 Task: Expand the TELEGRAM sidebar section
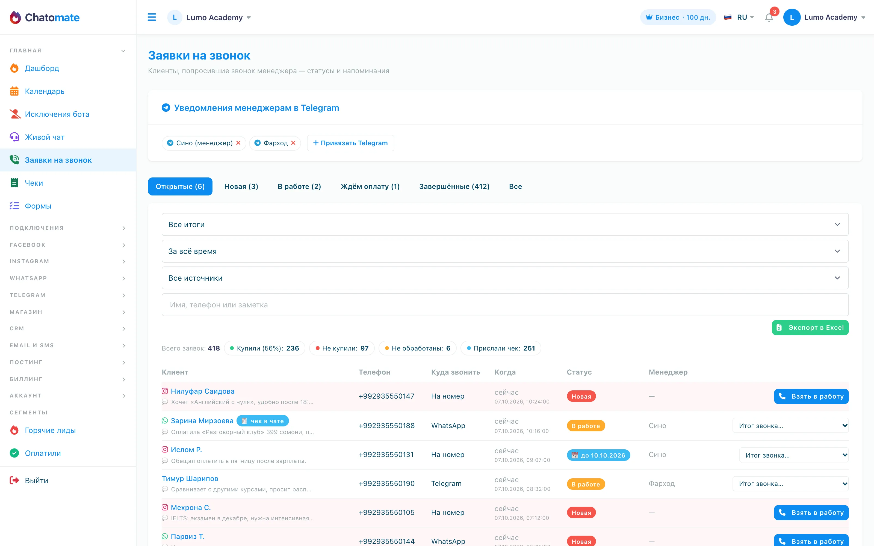pyautogui.click(x=68, y=295)
